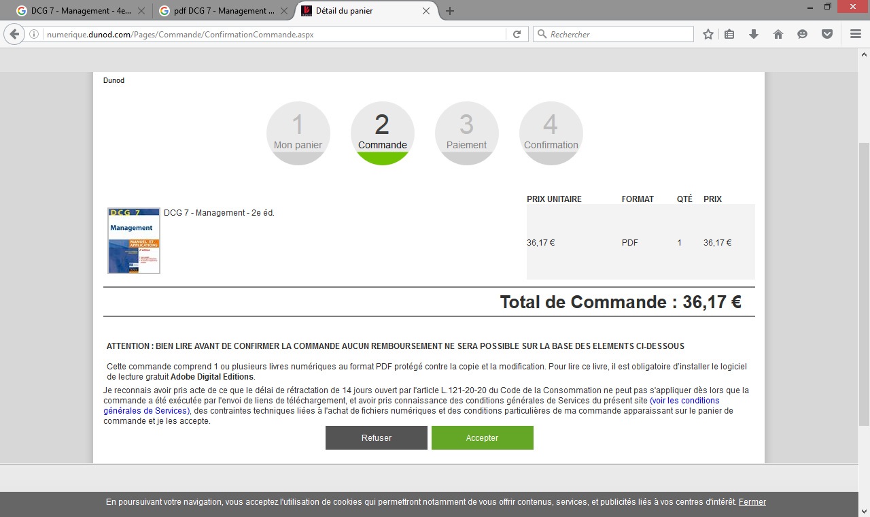Close the 'Détail du panier' tab
Image resolution: width=870 pixels, height=517 pixels.
pyautogui.click(x=426, y=11)
